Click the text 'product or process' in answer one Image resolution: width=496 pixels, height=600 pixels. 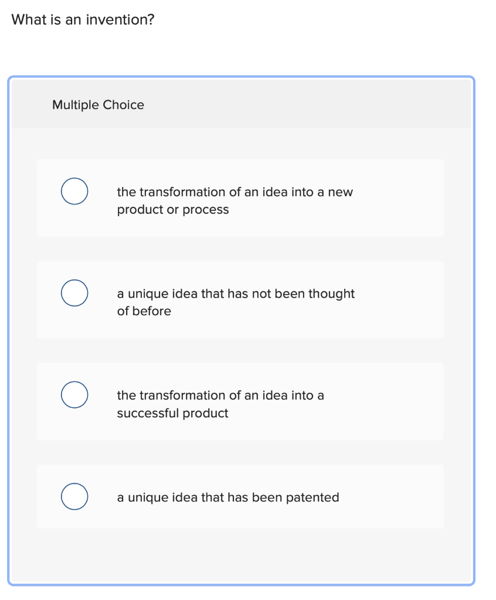coord(173,209)
